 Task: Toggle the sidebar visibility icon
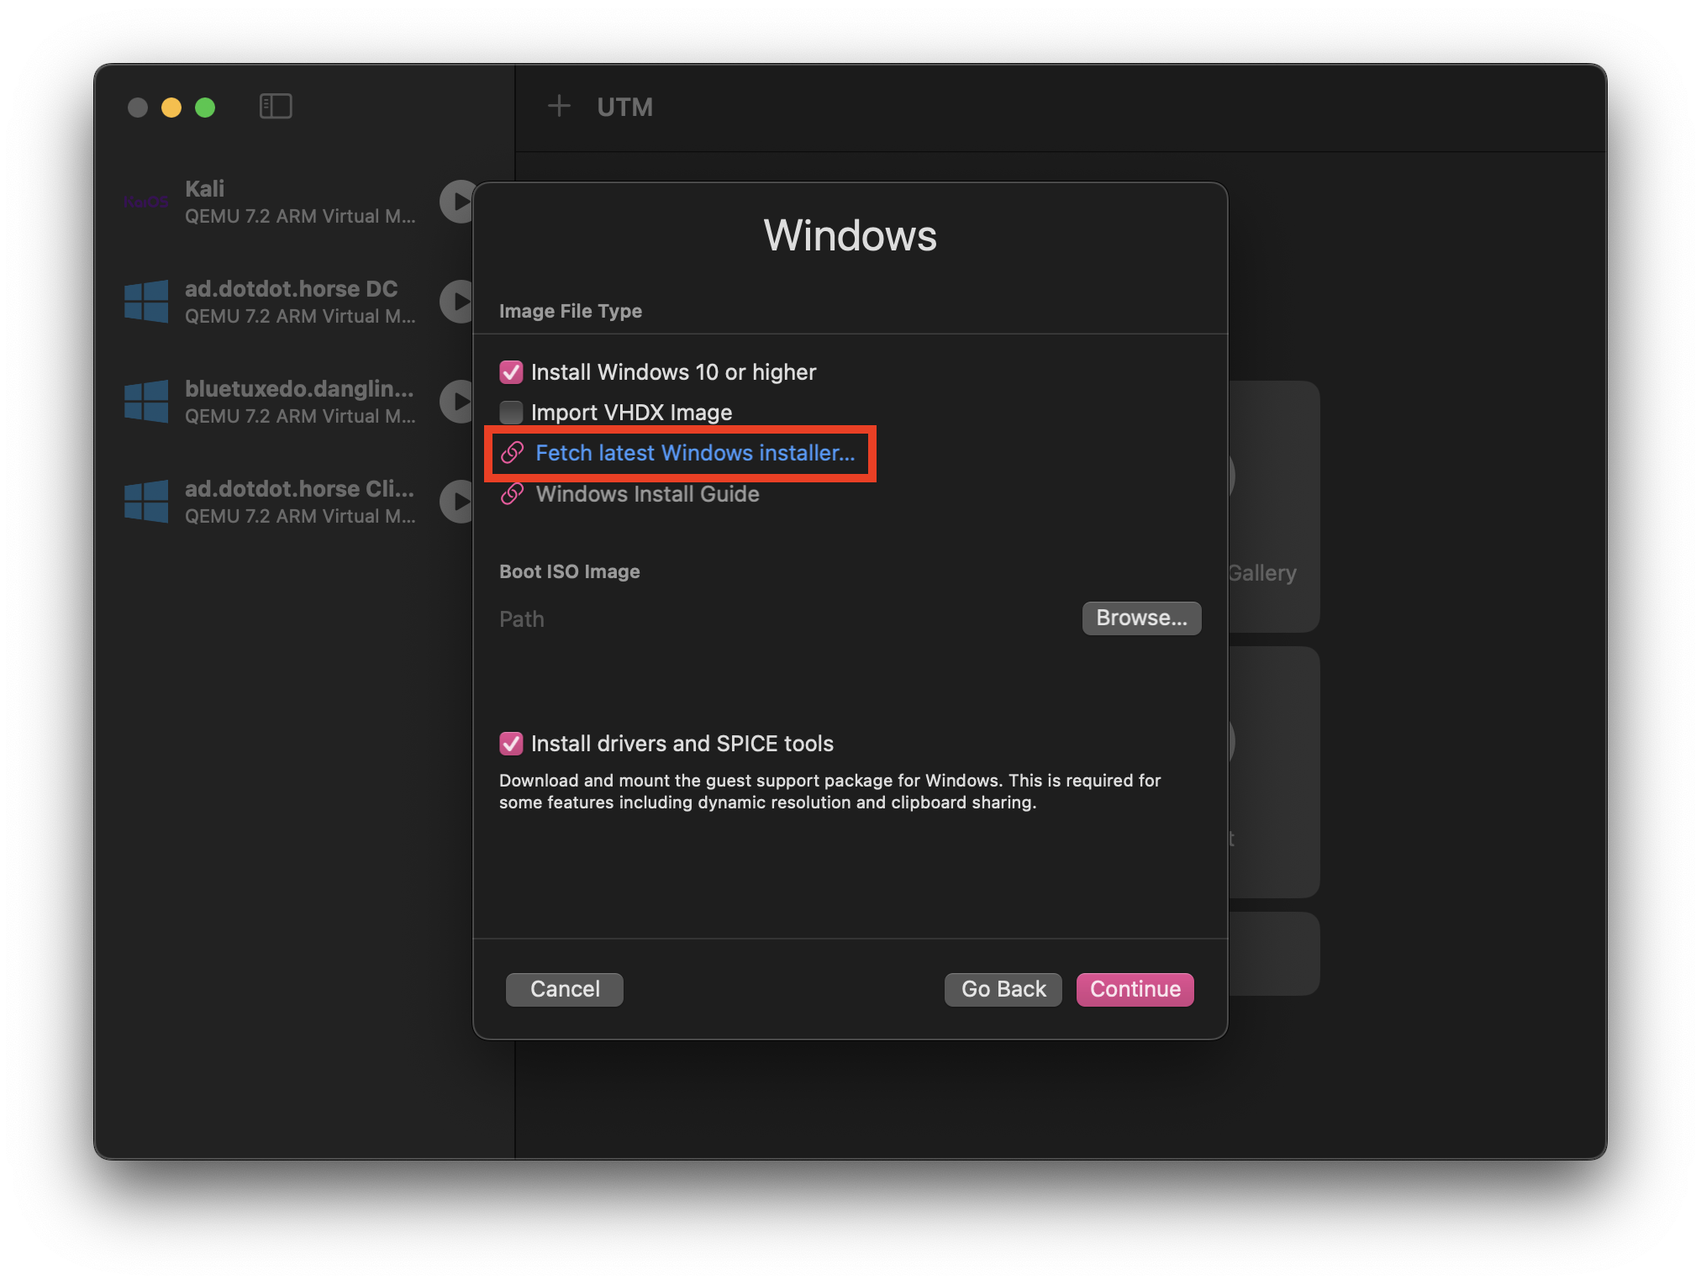pyautogui.click(x=276, y=107)
